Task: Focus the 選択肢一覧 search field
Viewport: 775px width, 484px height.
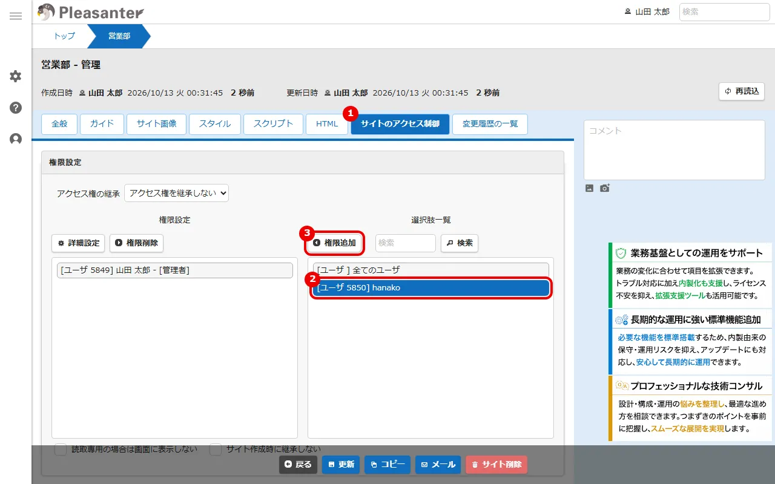Action: [x=405, y=243]
